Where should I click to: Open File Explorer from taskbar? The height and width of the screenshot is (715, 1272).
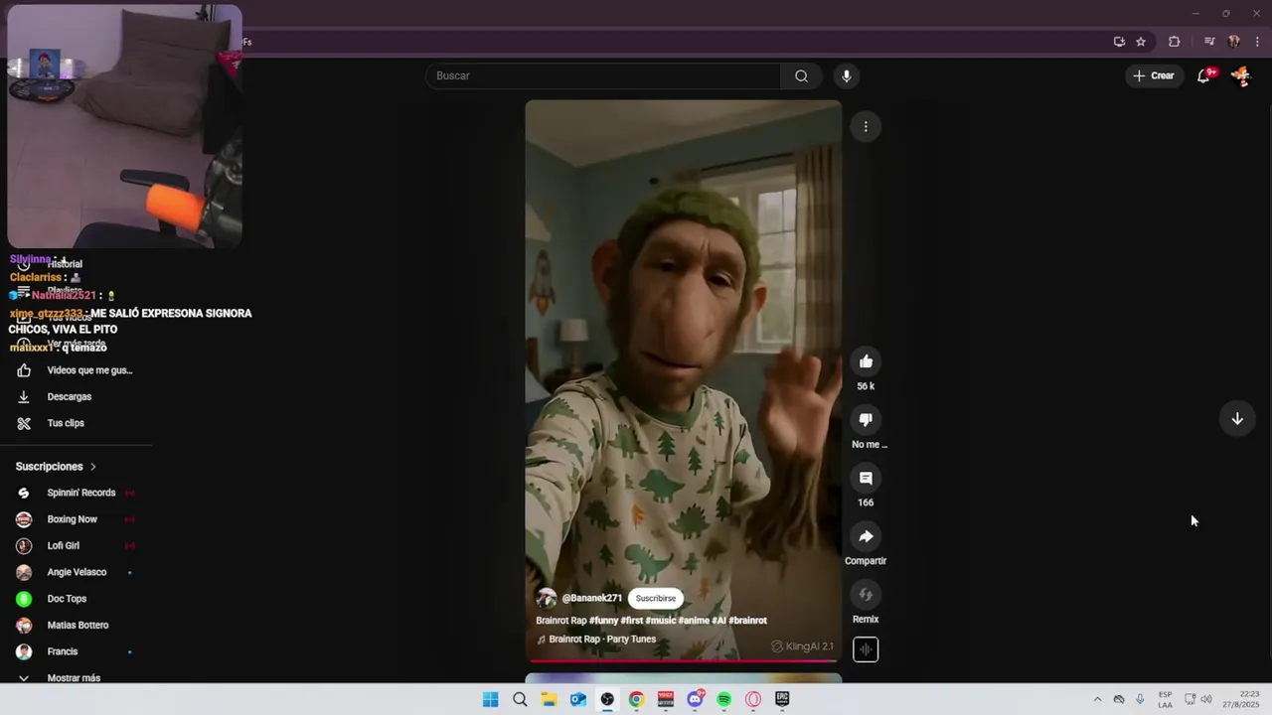click(x=549, y=699)
